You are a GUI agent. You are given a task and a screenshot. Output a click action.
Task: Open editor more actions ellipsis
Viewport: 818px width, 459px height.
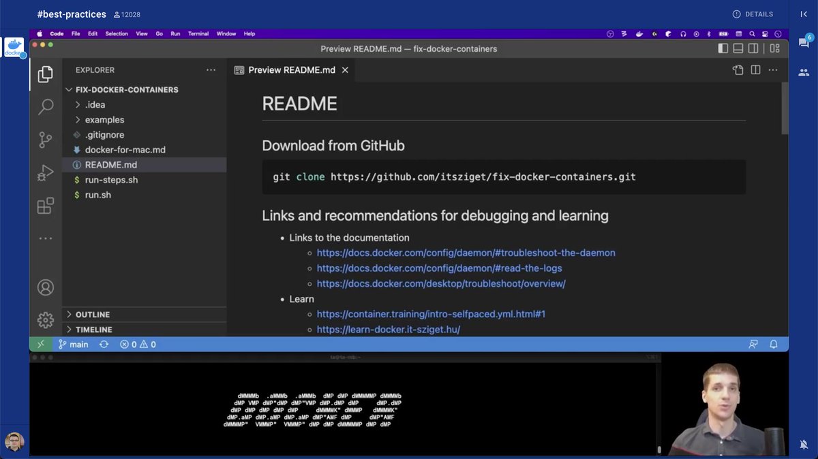[773, 69]
